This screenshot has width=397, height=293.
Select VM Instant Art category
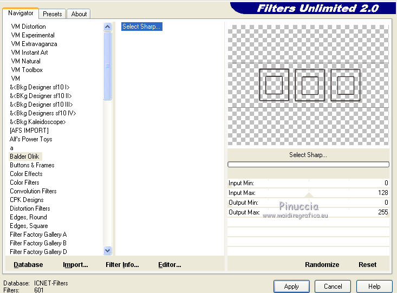[x=29, y=53]
